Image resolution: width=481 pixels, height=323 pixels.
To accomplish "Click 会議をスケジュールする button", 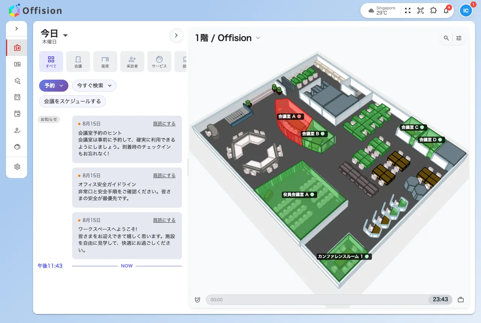I will [x=73, y=101].
